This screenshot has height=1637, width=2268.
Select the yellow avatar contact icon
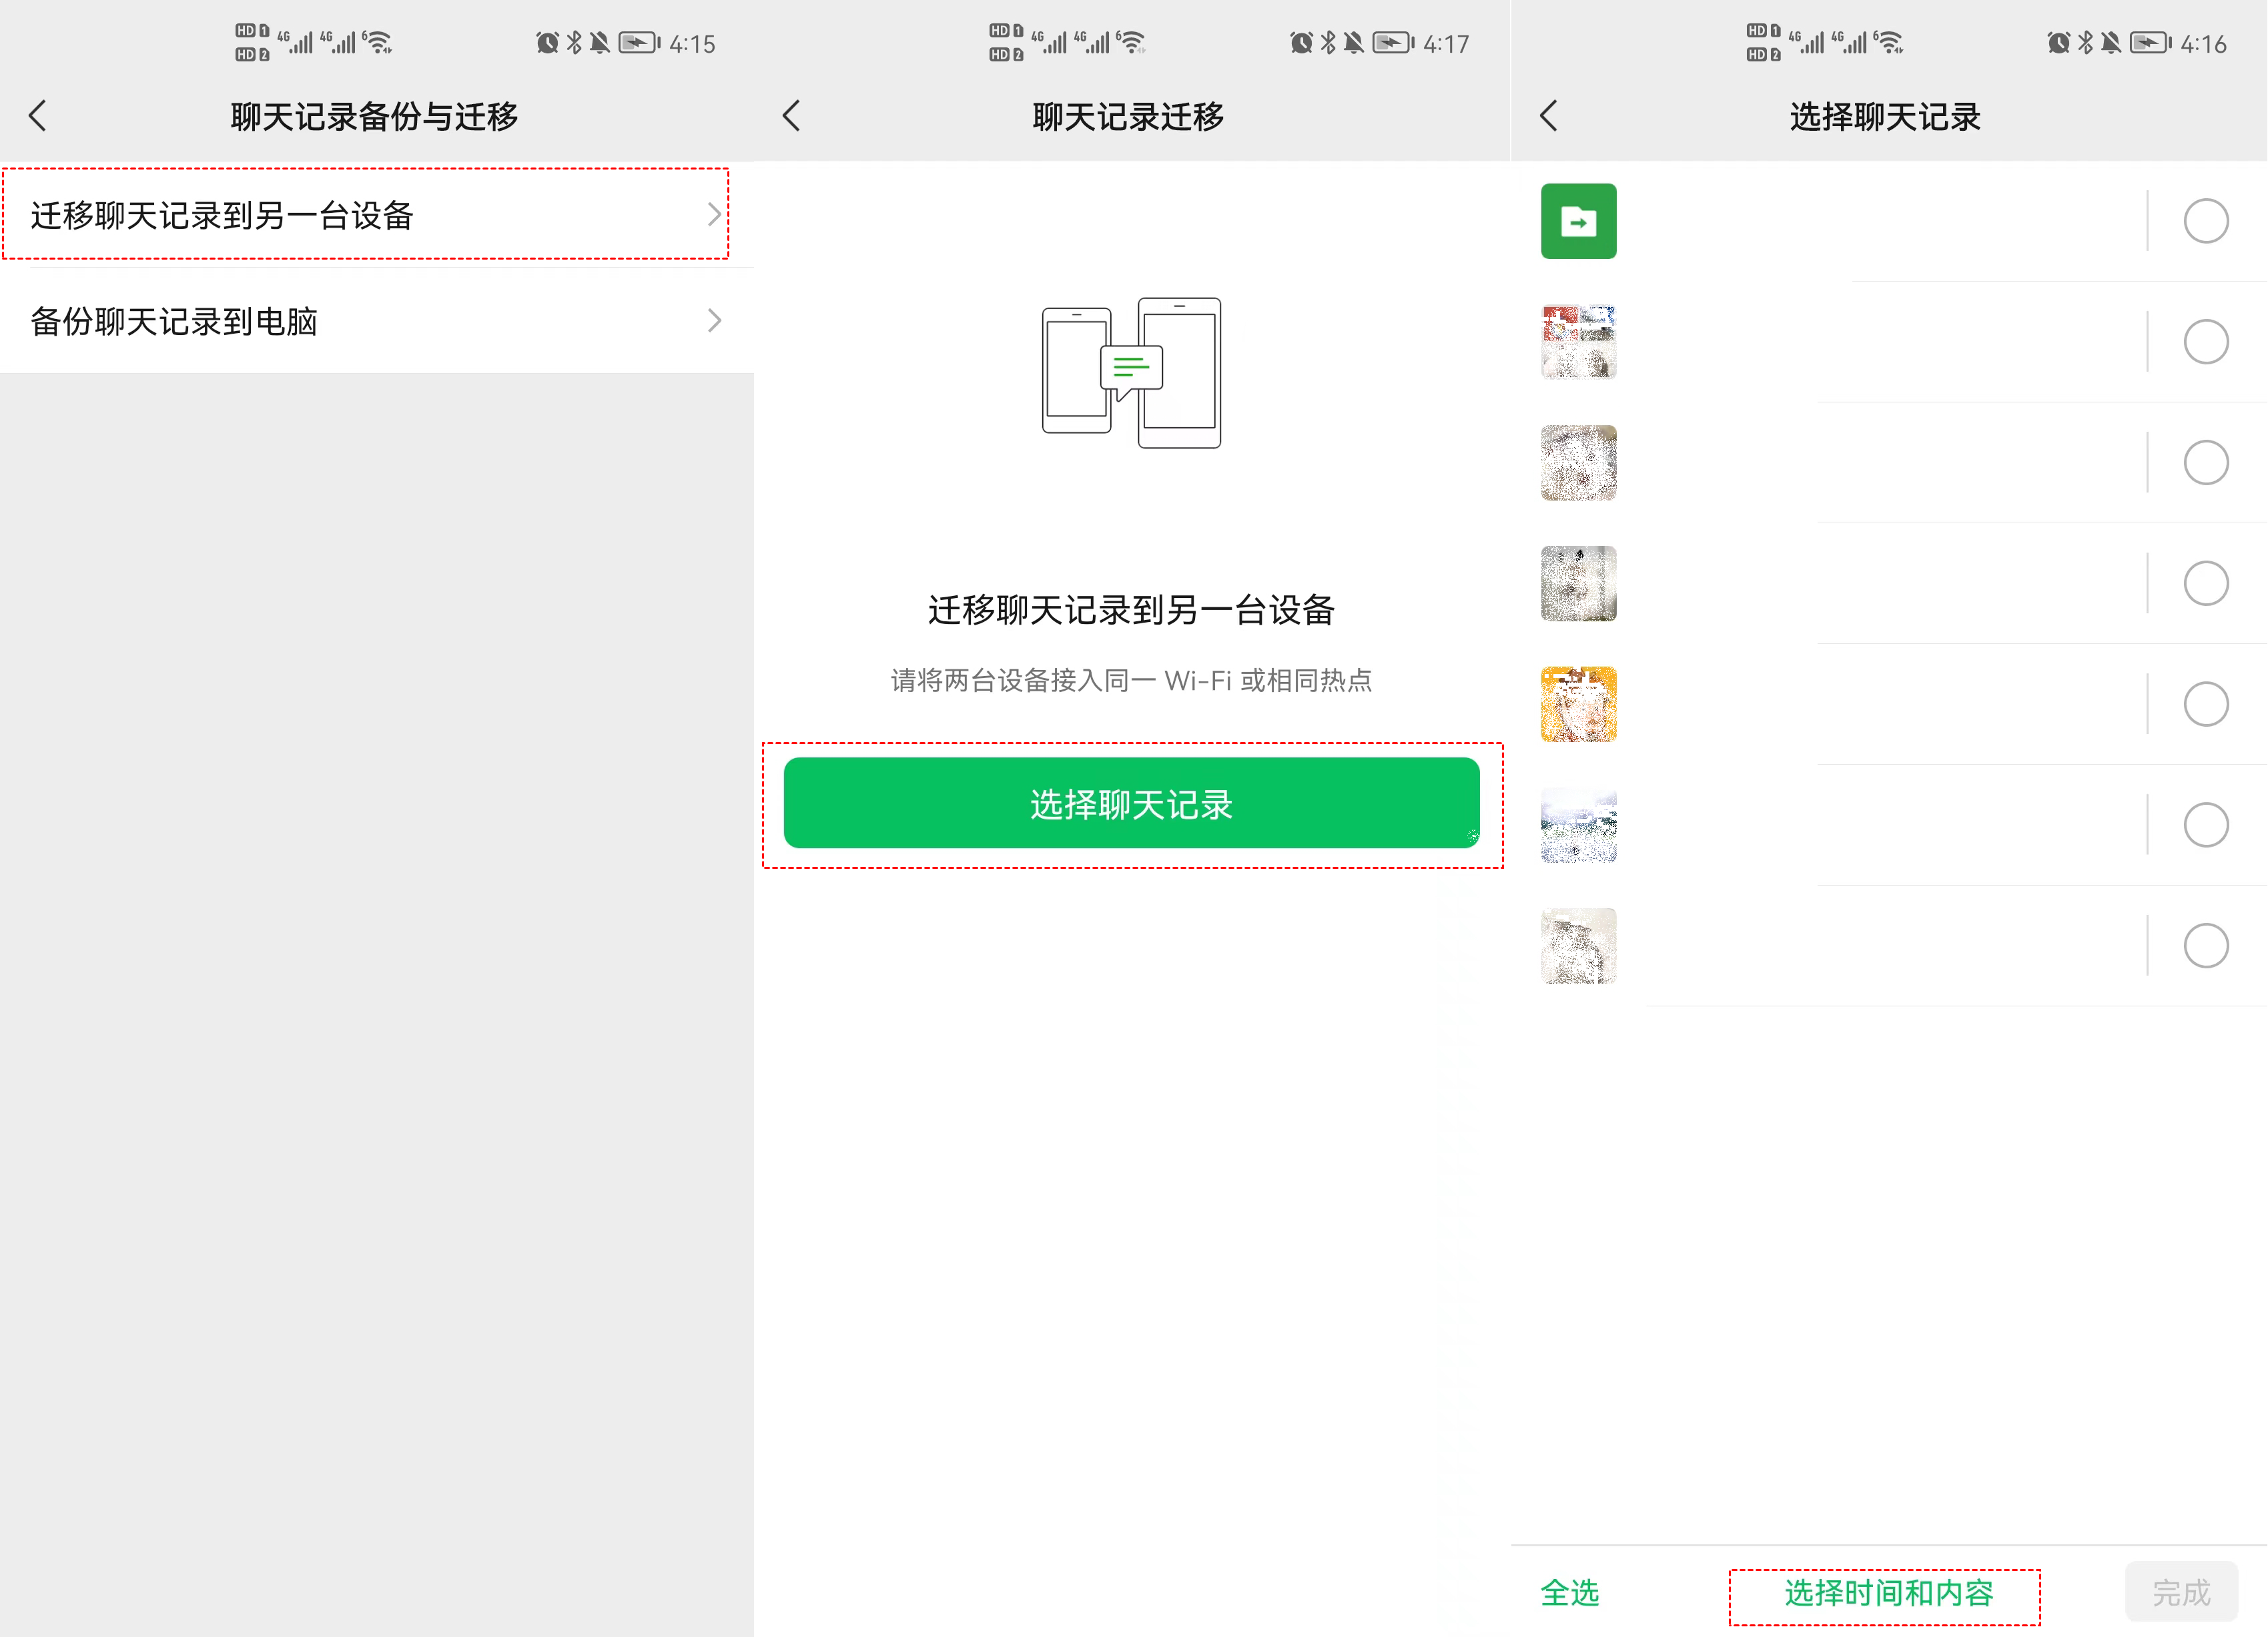1579,701
